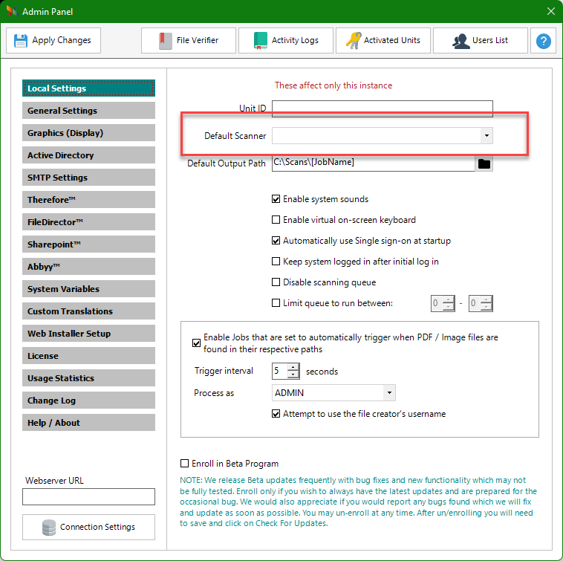Image resolution: width=563 pixels, height=561 pixels.
Task: Open FileDirector section
Action: 88,222
